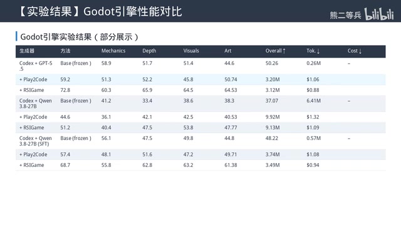Click the 9.92M value
This screenshot has height=225, width=401.
pyautogui.click(x=273, y=117)
